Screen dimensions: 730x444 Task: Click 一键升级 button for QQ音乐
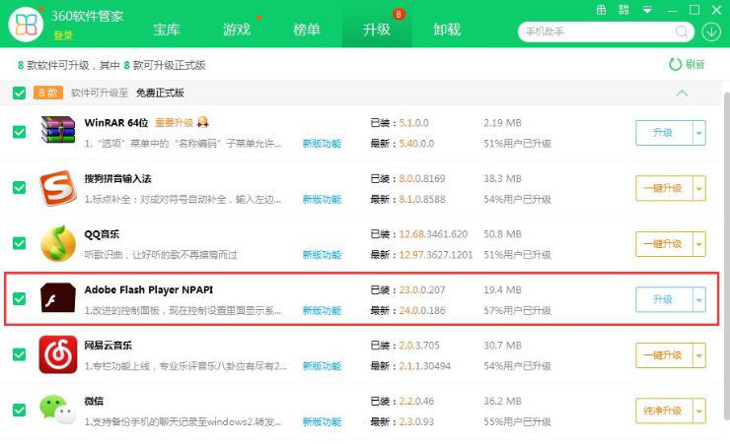point(664,244)
